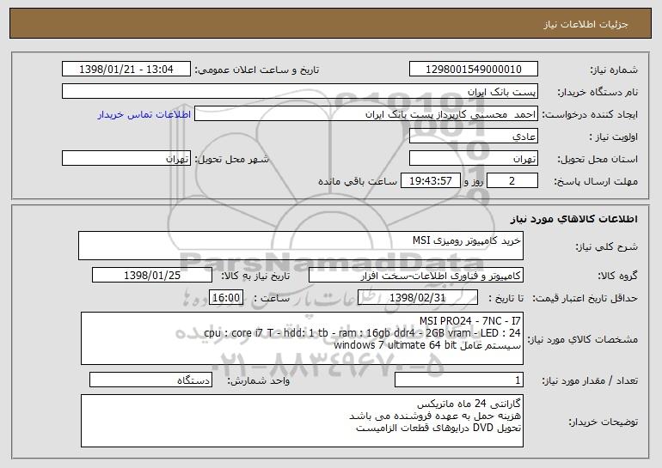Select the priority field عادی

click(473, 136)
